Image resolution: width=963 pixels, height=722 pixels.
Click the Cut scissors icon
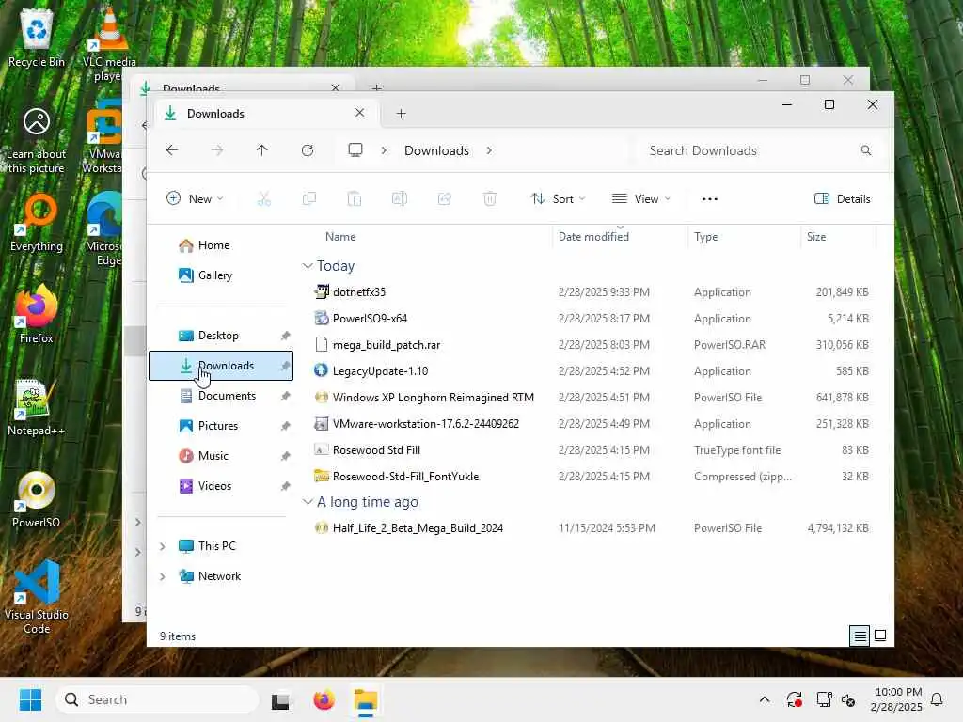(264, 199)
